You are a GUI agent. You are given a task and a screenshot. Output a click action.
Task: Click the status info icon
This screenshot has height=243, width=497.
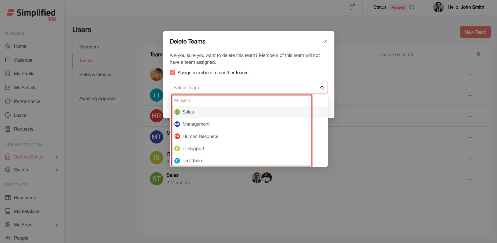(412, 7)
